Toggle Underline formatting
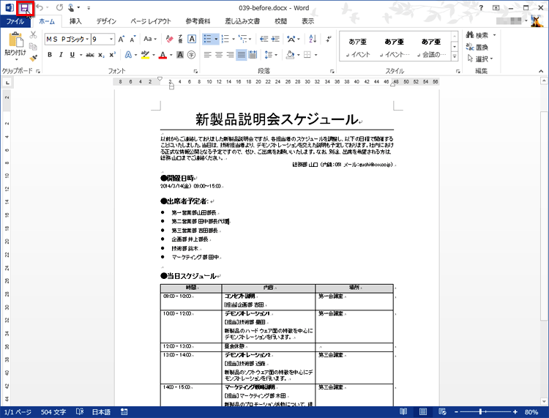The height and width of the screenshot is (418, 549). 72,55
